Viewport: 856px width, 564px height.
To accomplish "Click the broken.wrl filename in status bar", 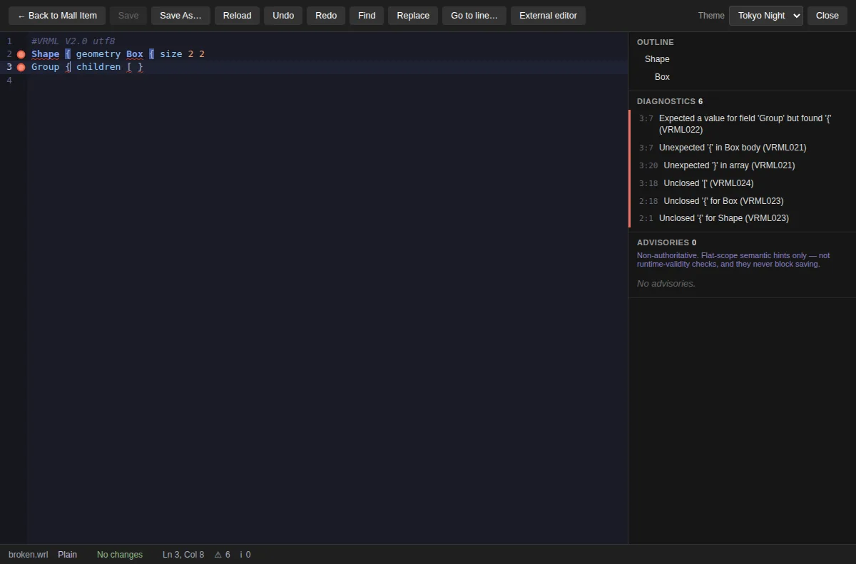I will tap(29, 555).
